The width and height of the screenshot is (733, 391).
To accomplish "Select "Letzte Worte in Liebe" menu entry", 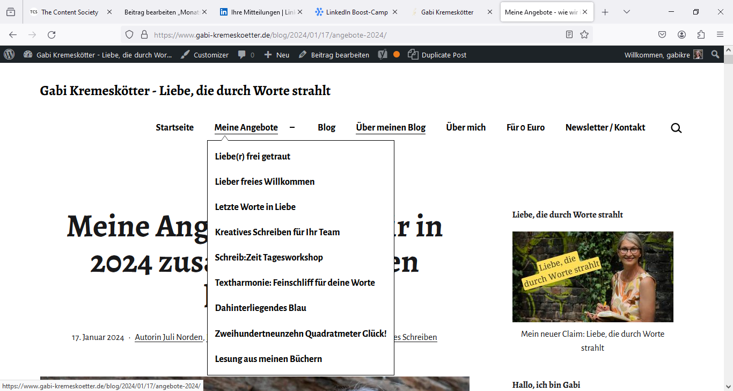I will (x=255, y=207).
